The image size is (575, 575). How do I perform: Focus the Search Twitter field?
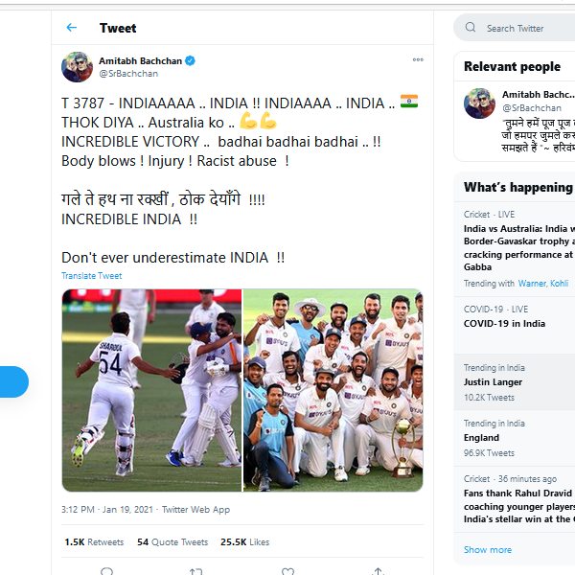click(519, 28)
